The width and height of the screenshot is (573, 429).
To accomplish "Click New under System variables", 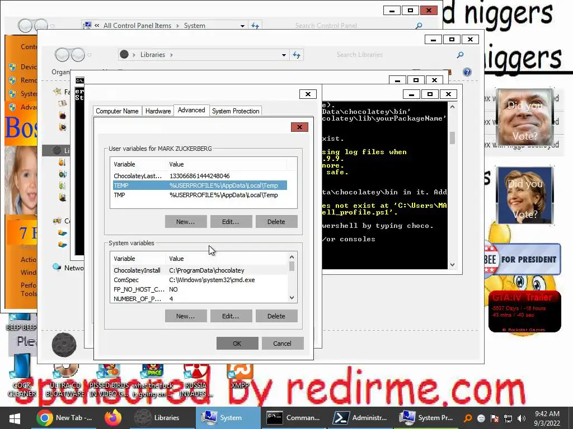I will 186,316.
